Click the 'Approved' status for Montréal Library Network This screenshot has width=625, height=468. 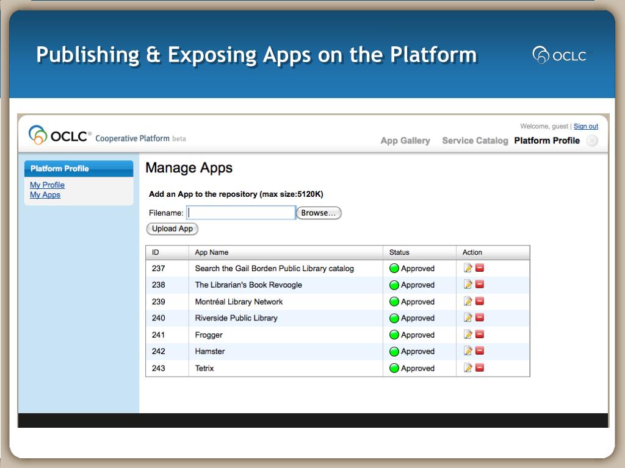point(417,302)
